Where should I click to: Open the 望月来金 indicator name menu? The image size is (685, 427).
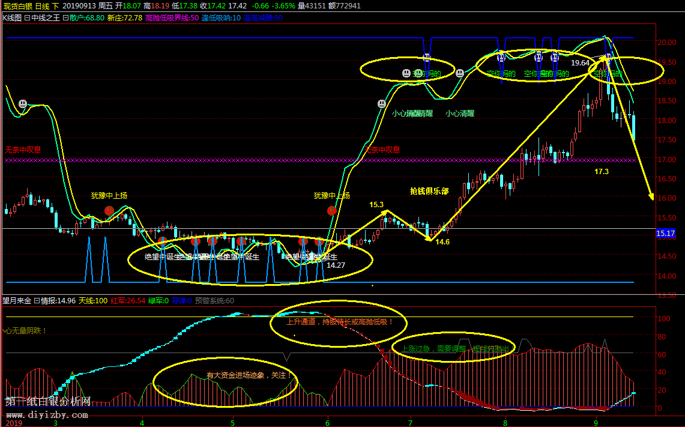(16, 301)
